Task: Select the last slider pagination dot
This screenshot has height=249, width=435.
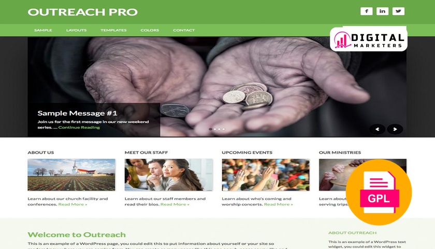Action: pyautogui.click(x=224, y=129)
